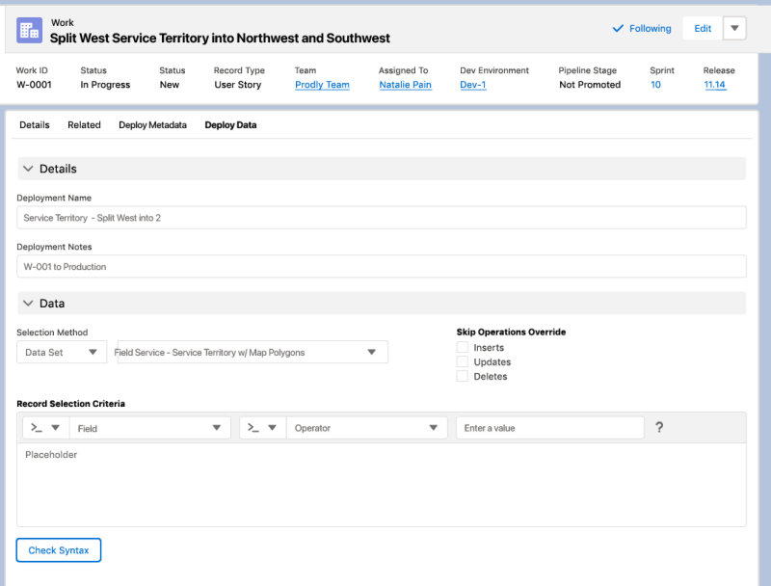The width and height of the screenshot is (771, 586).
Task: Check the Updates skip checkbox
Action: click(463, 361)
